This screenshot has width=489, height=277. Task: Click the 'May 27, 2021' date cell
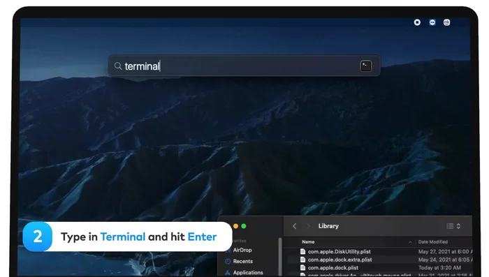(x=446, y=251)
